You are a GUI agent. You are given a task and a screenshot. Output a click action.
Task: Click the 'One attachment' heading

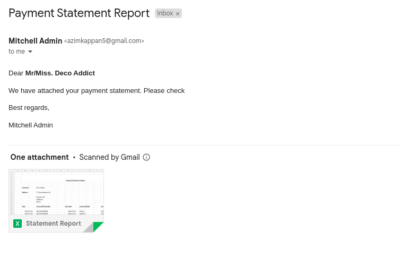click(x=40, y=157)
